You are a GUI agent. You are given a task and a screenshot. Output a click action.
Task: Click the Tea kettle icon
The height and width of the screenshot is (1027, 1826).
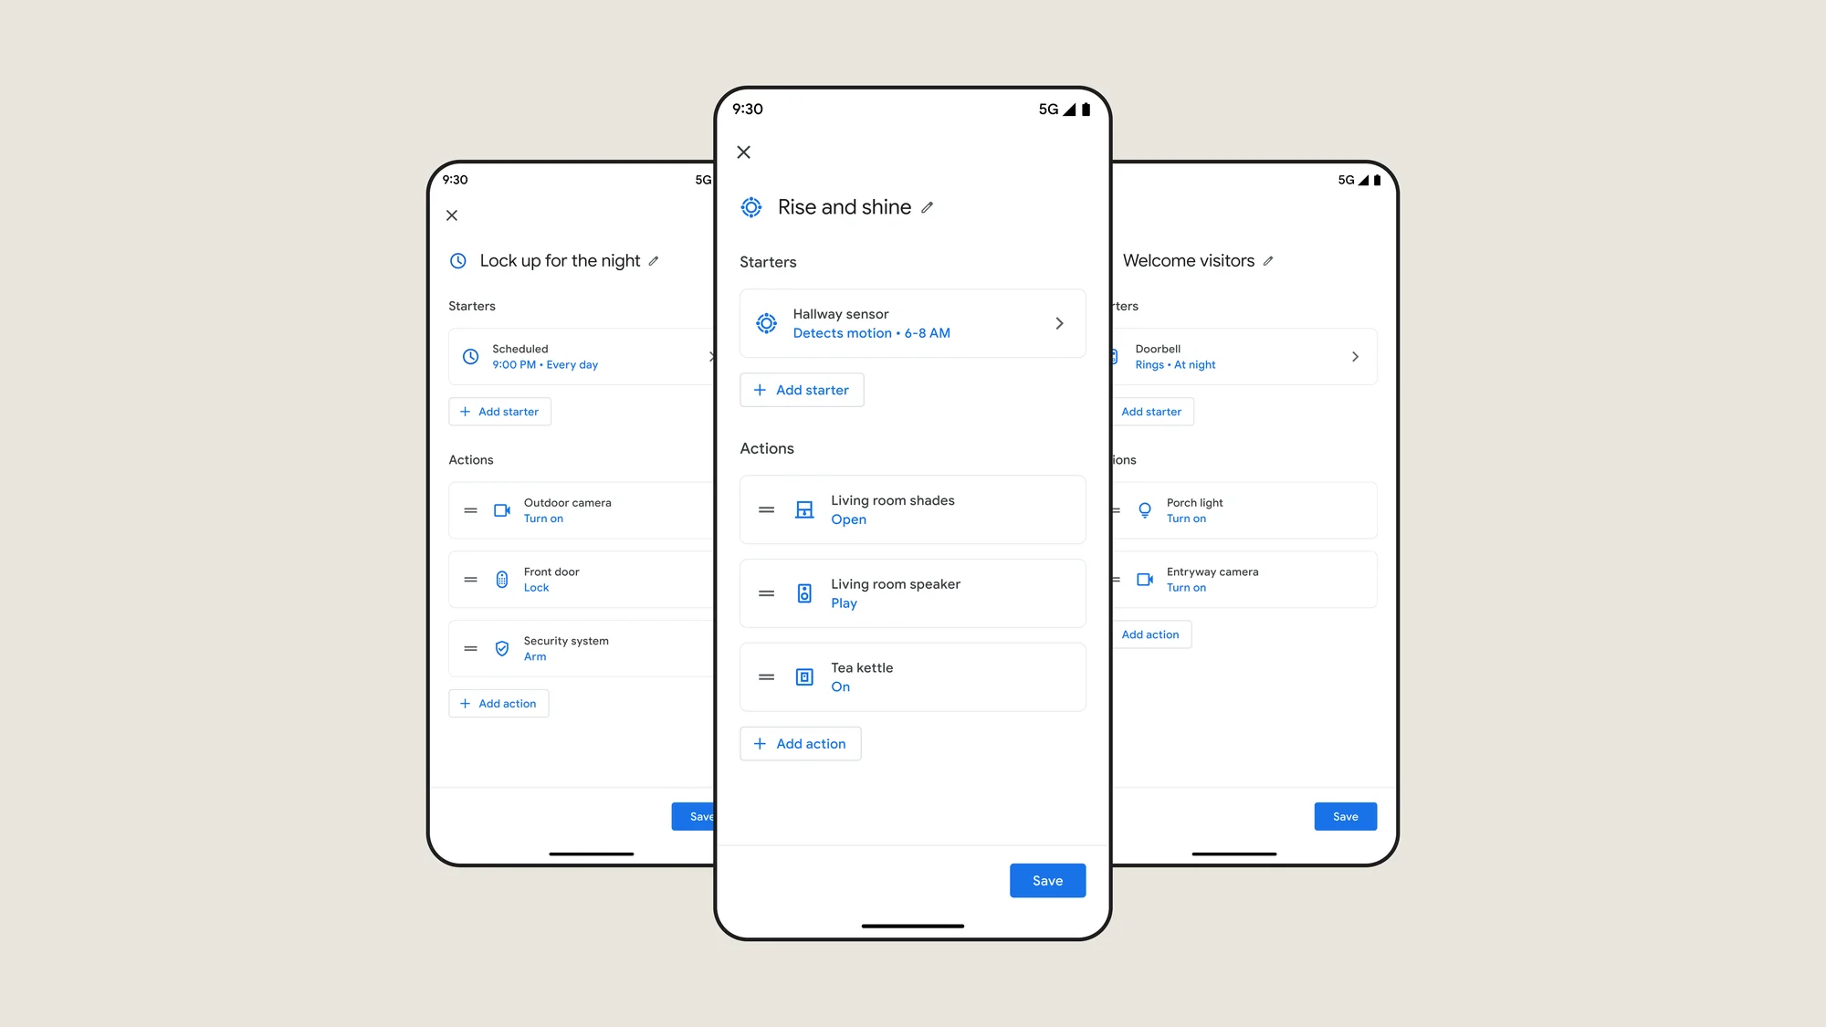coord(805,676)
